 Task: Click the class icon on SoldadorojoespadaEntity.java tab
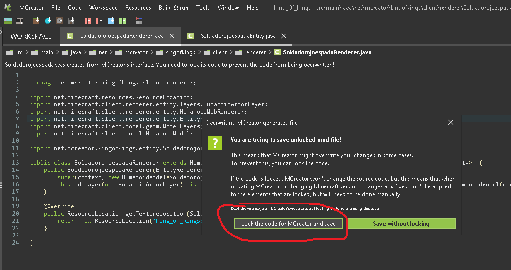pos(191,36)
